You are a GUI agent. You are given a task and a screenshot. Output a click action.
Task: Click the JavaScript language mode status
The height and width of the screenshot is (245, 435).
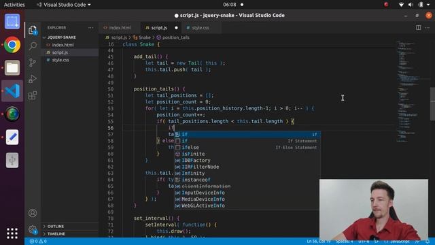pos(400,242)
